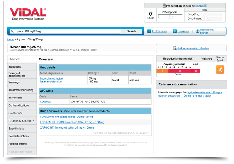Click the document icon by Add to prescription checker
This screenshot has width=234, height=164.
175,48
